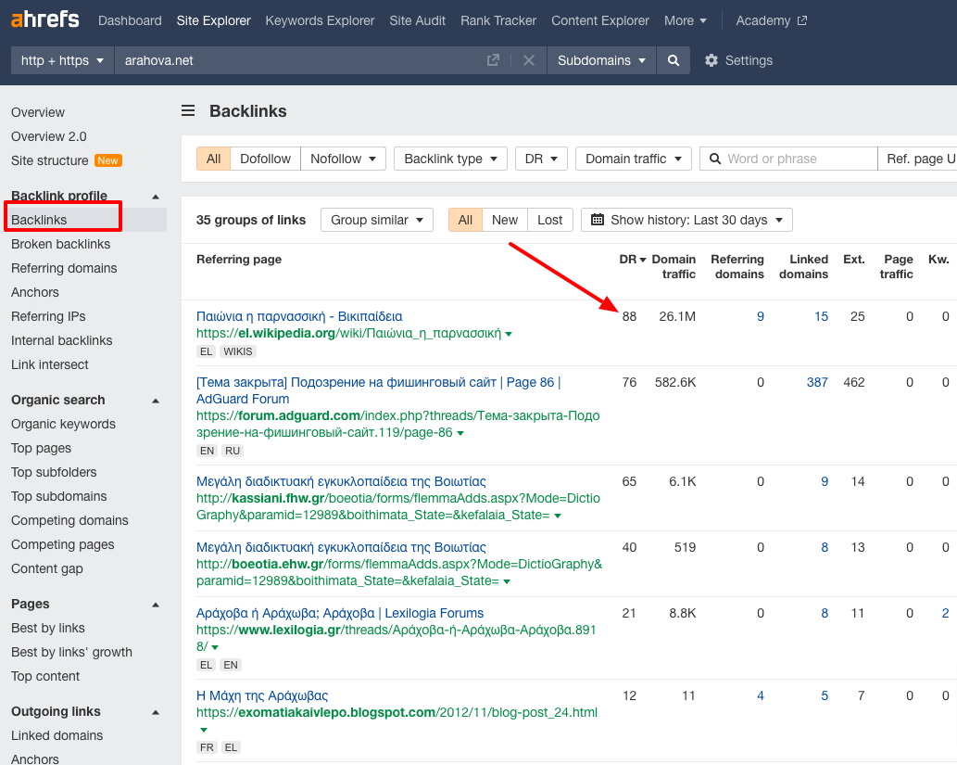Viewport: 957px width, 765px height.
Task: Open the Domain traffic dropdown
Action: point(633,159)
